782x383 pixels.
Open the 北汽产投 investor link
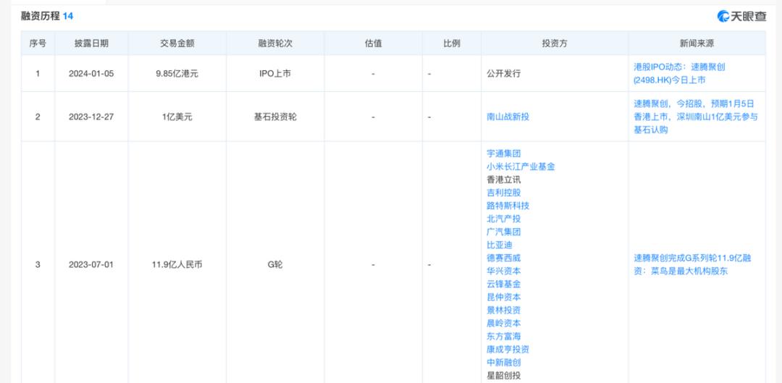(504, 219)
